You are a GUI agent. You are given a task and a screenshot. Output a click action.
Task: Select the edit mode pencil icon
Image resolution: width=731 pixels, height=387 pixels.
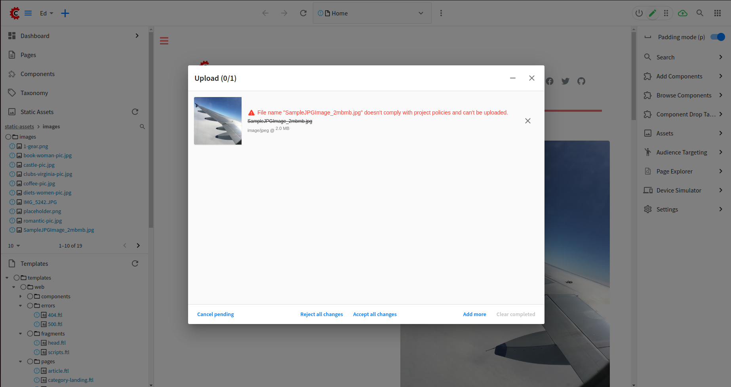point(653,13)
